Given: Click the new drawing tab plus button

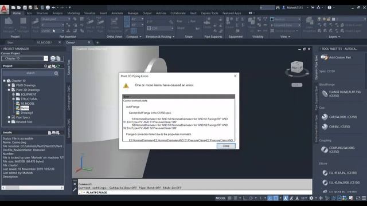Looking at the screenshot, I should (97, 42).
